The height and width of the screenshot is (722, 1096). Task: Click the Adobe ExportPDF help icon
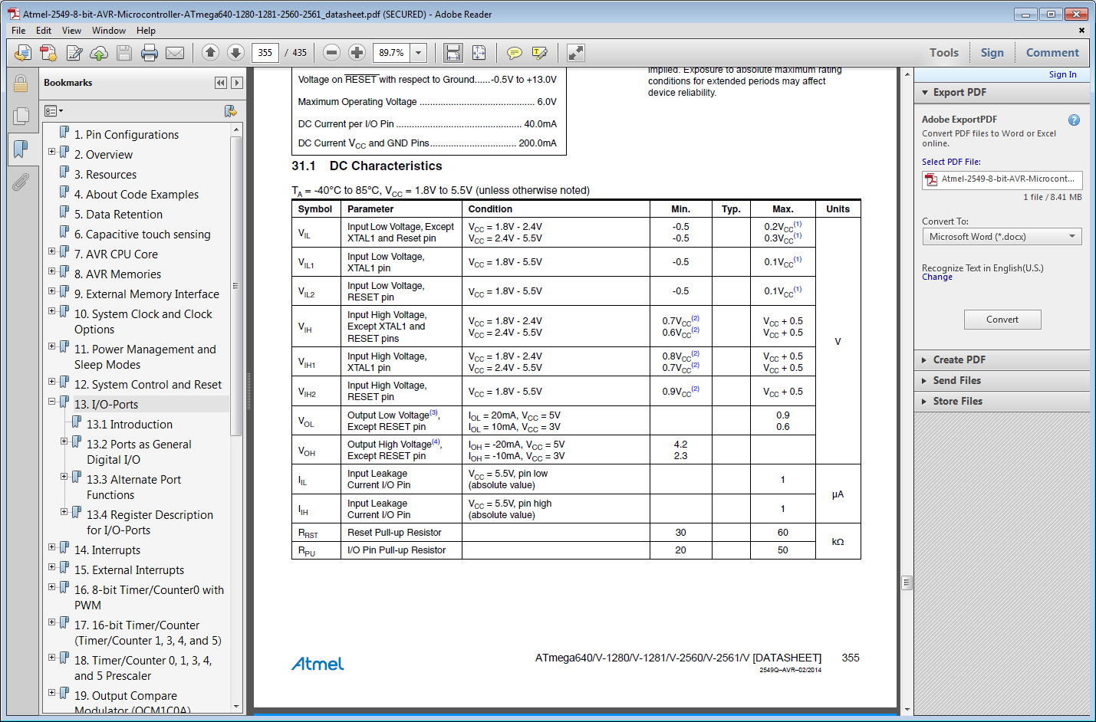1074,120
